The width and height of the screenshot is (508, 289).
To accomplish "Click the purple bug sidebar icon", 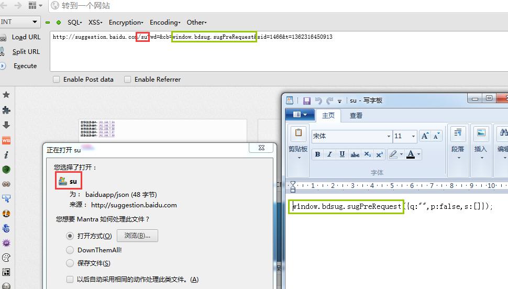I will 6,243.
